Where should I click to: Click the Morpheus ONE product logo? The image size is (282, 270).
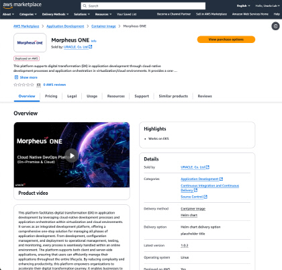(x=30, y=43)
